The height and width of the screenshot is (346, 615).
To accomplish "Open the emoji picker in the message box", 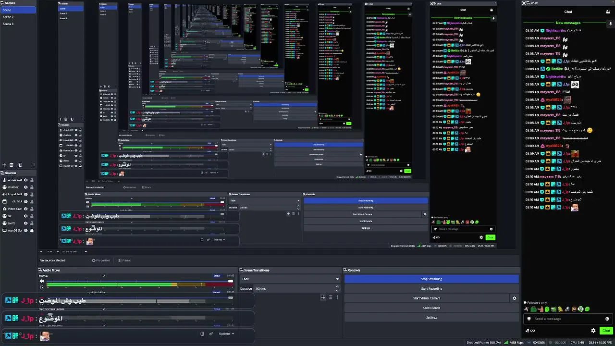I will 607,319.
